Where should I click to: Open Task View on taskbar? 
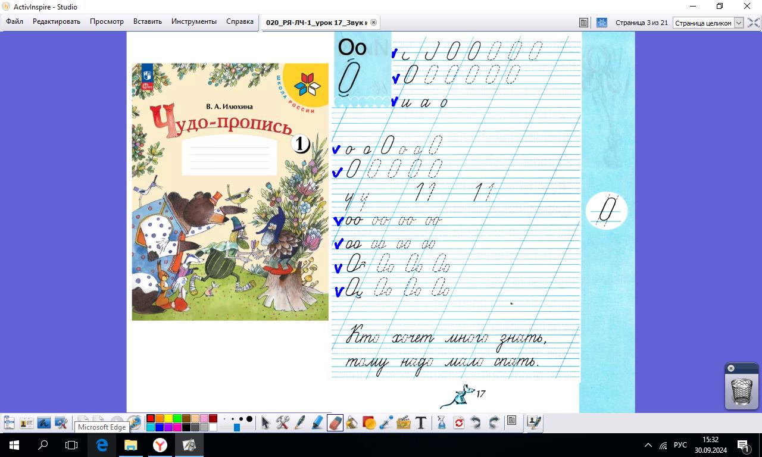(71, 445)
